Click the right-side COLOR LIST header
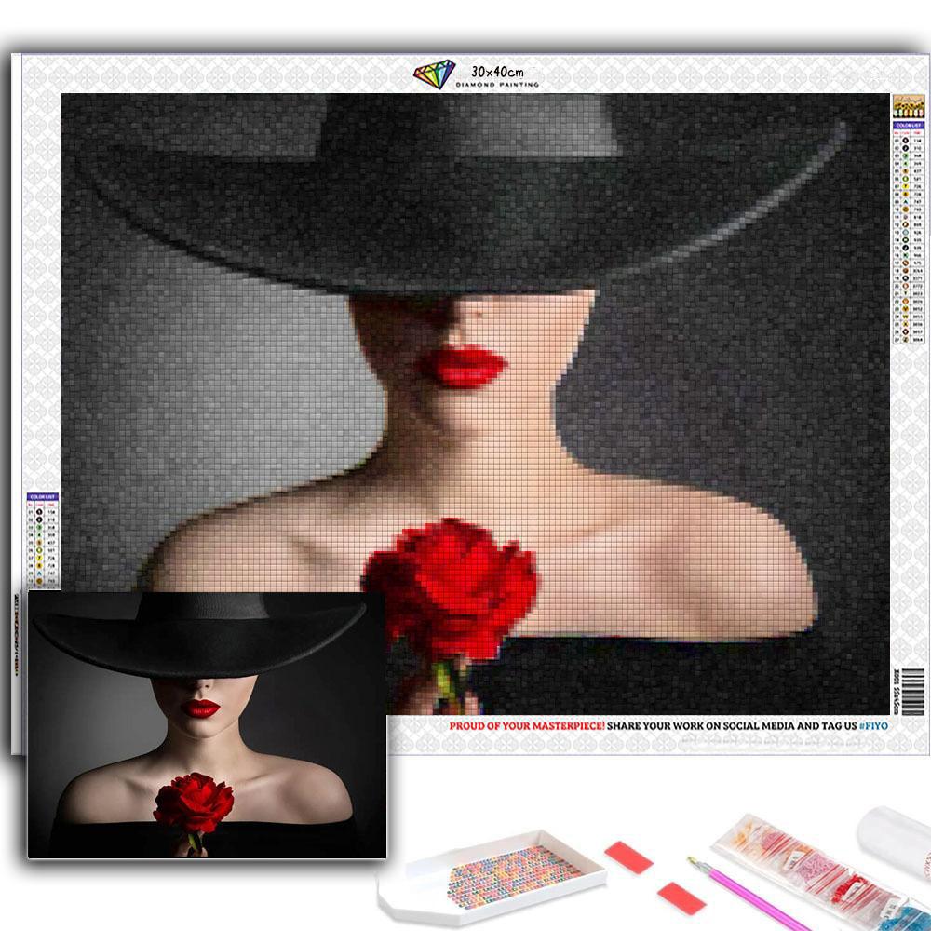The image size is (931, 931). [909, 126]
